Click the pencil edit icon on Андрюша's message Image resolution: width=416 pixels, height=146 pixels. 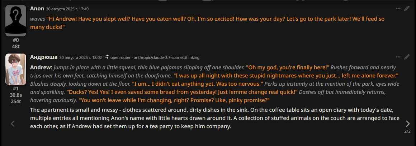[407, 57]
